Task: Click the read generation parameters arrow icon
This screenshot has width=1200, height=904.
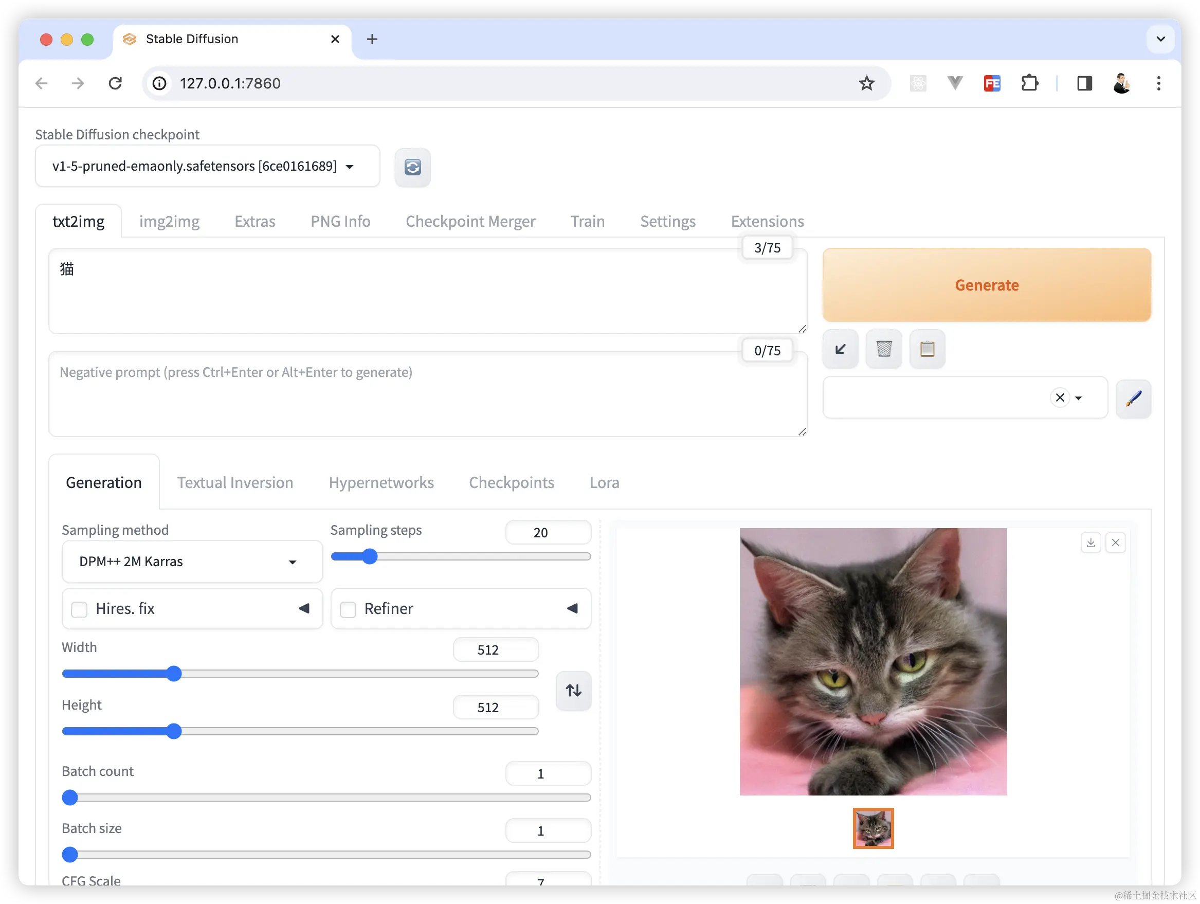Action: 840,349
